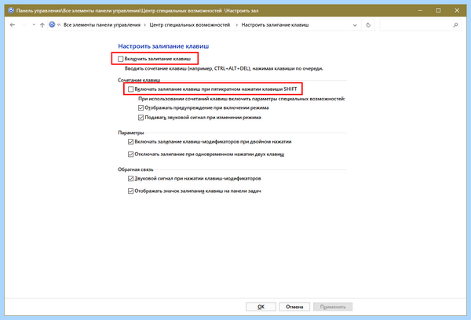Click the double chevron before breadcrumb path
This screenshot has height=320, width=471.
coord(59,25)
